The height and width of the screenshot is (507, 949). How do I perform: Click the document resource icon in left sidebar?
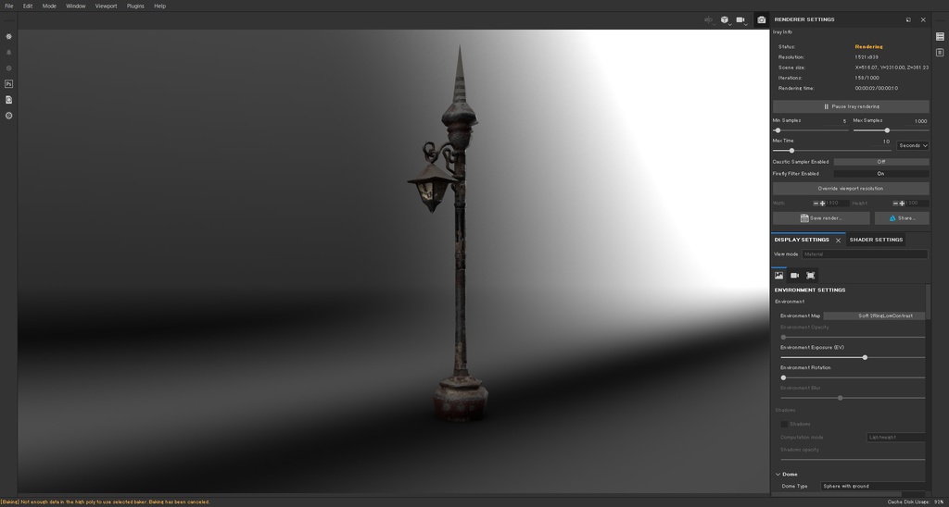8,100
